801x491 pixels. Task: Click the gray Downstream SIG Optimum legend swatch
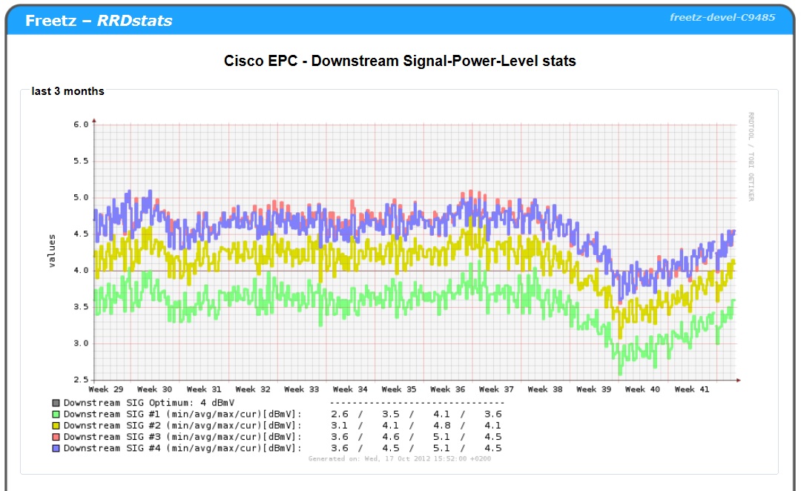[x=56, y=403]
